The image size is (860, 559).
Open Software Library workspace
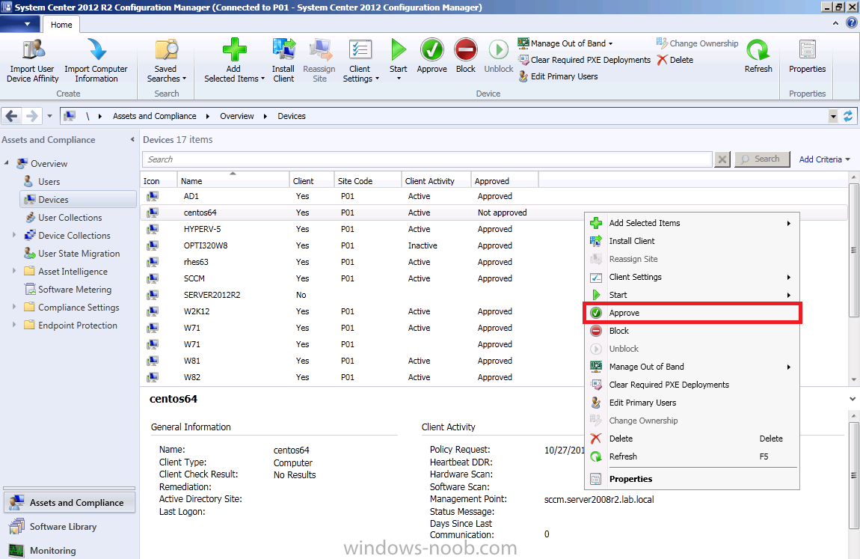(69, 527)
